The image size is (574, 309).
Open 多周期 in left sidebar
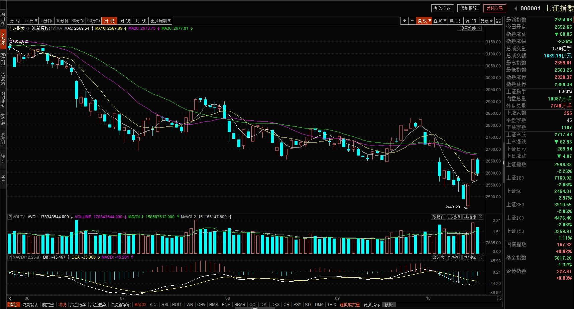coord(3,139)
